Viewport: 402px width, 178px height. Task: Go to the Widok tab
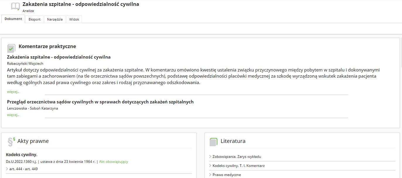pyautogui.click(x=74, y=19)
